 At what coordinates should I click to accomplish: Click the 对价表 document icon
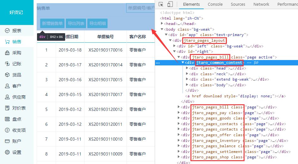(7, 108)
